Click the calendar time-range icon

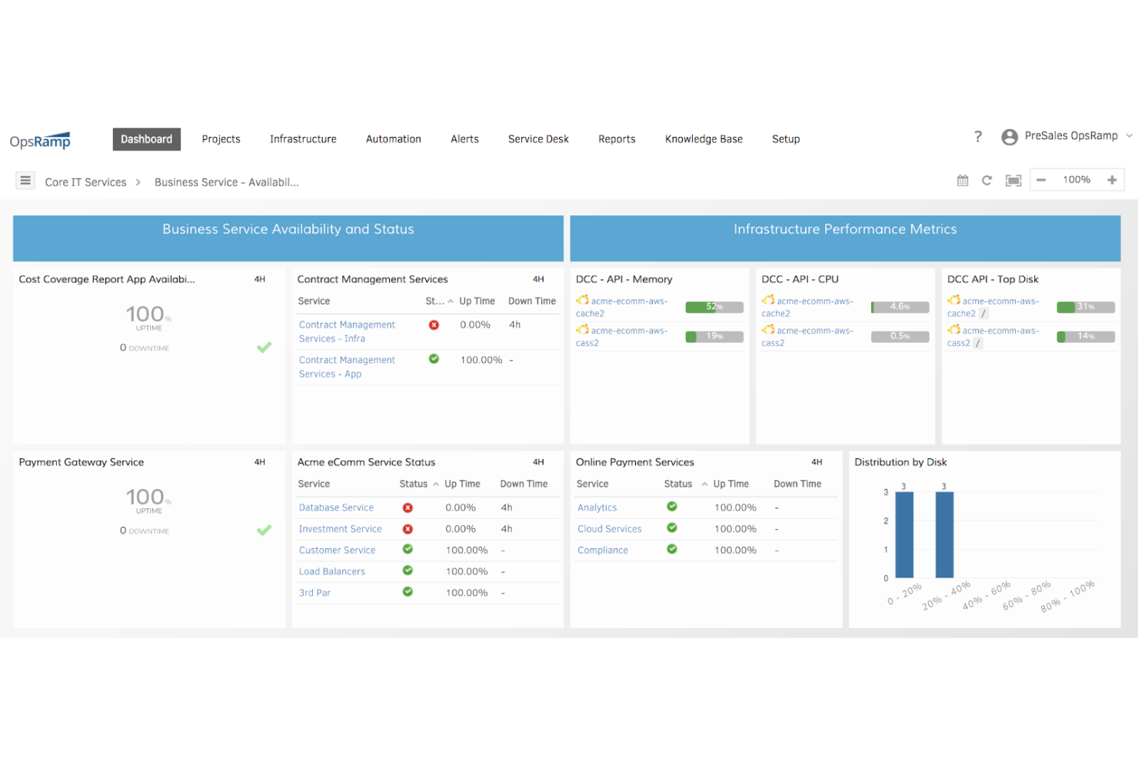click(962, 180)
